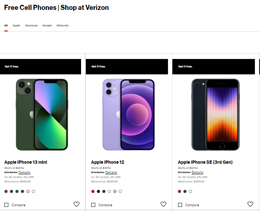
Task: Save iPhone SE (3rd Gen) to favorites
Action: [250, 204]
